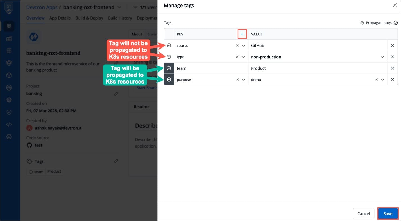Clear the type key field
The width and height of the screenshot is (401, 221).
tap(237, 57)
